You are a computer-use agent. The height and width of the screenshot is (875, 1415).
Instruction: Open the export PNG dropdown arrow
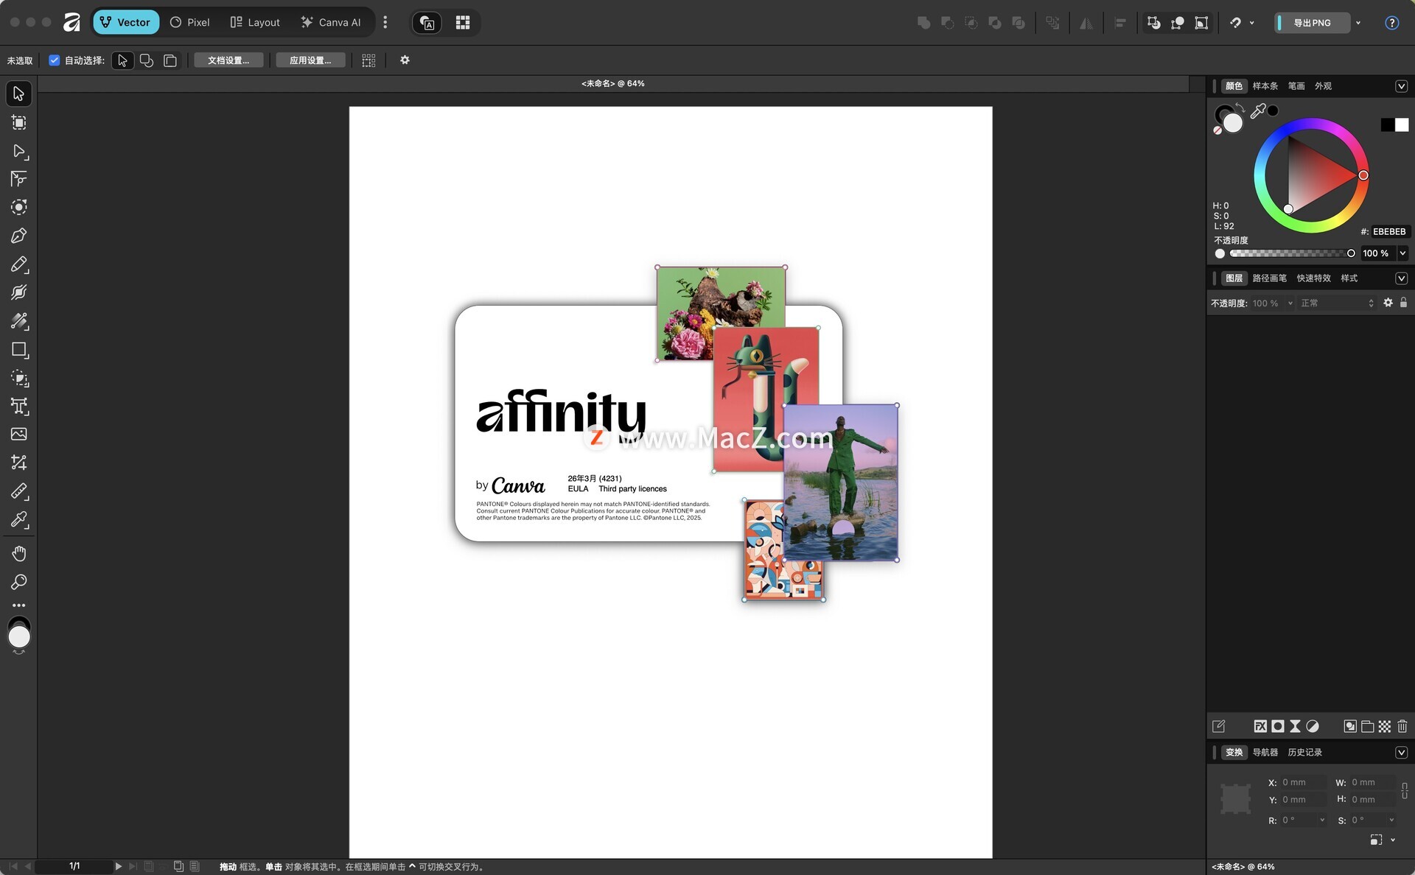[1358, 23]
